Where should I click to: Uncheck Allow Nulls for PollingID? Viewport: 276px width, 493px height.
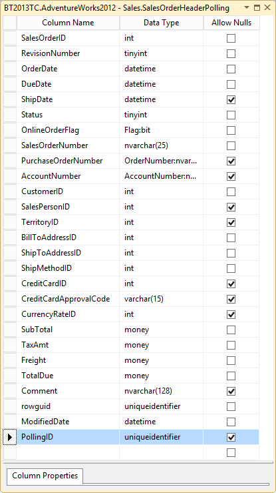point(231,437)
